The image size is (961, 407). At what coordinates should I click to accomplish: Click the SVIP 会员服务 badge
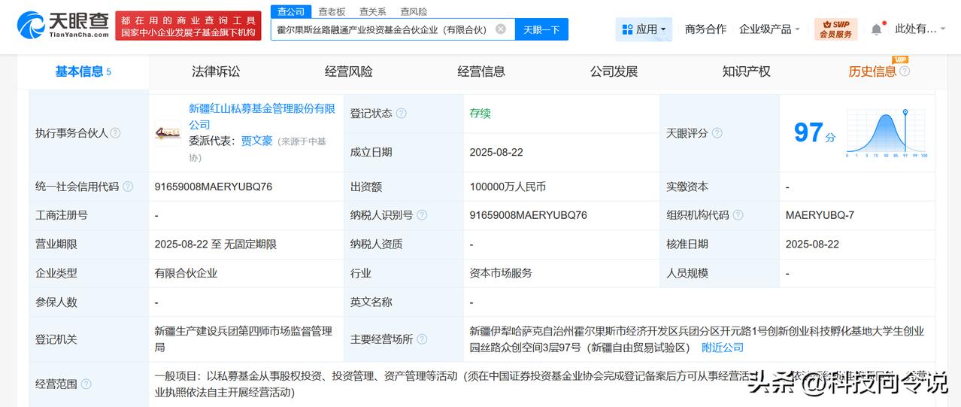pos(835,29)
